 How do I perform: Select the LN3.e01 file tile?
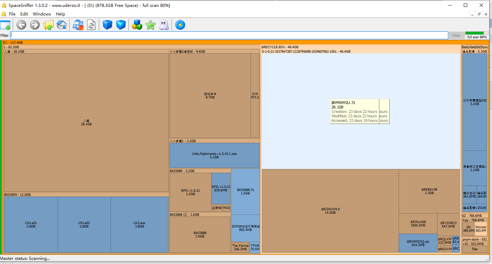31,224
